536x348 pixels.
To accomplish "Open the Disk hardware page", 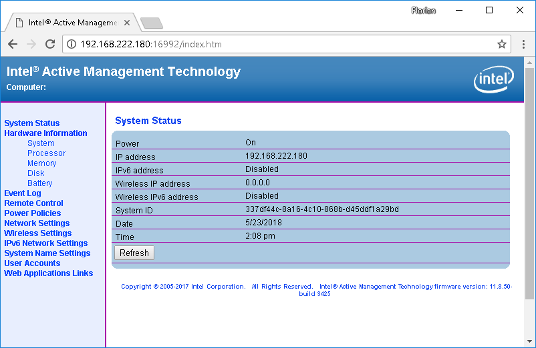I will pyautogui.click(x=36, y=173).
